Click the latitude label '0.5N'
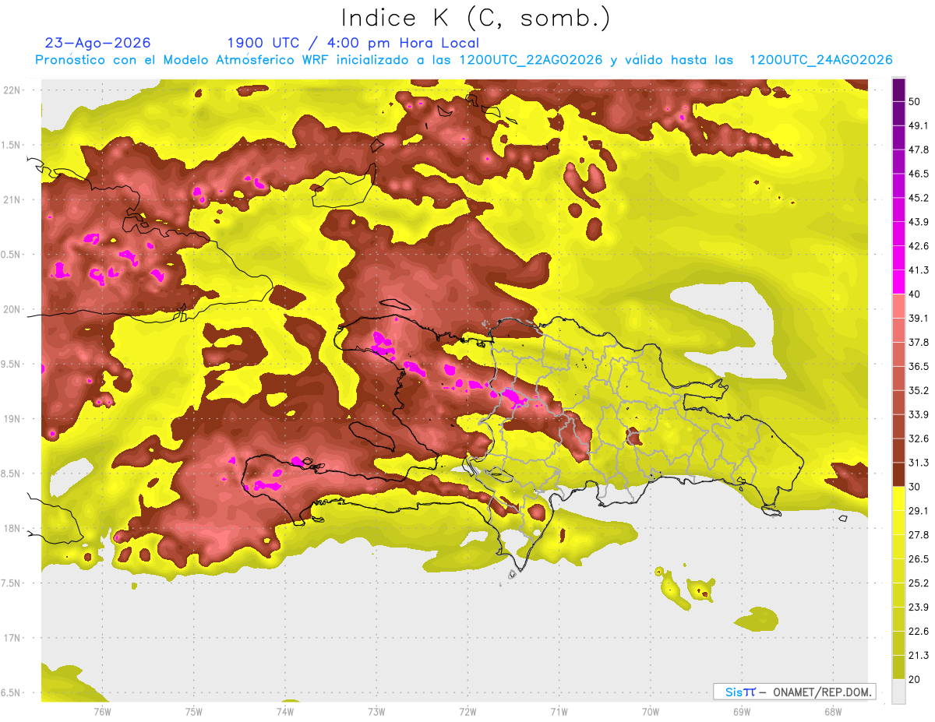The image size is (935, 722). [x=12, y=254]
